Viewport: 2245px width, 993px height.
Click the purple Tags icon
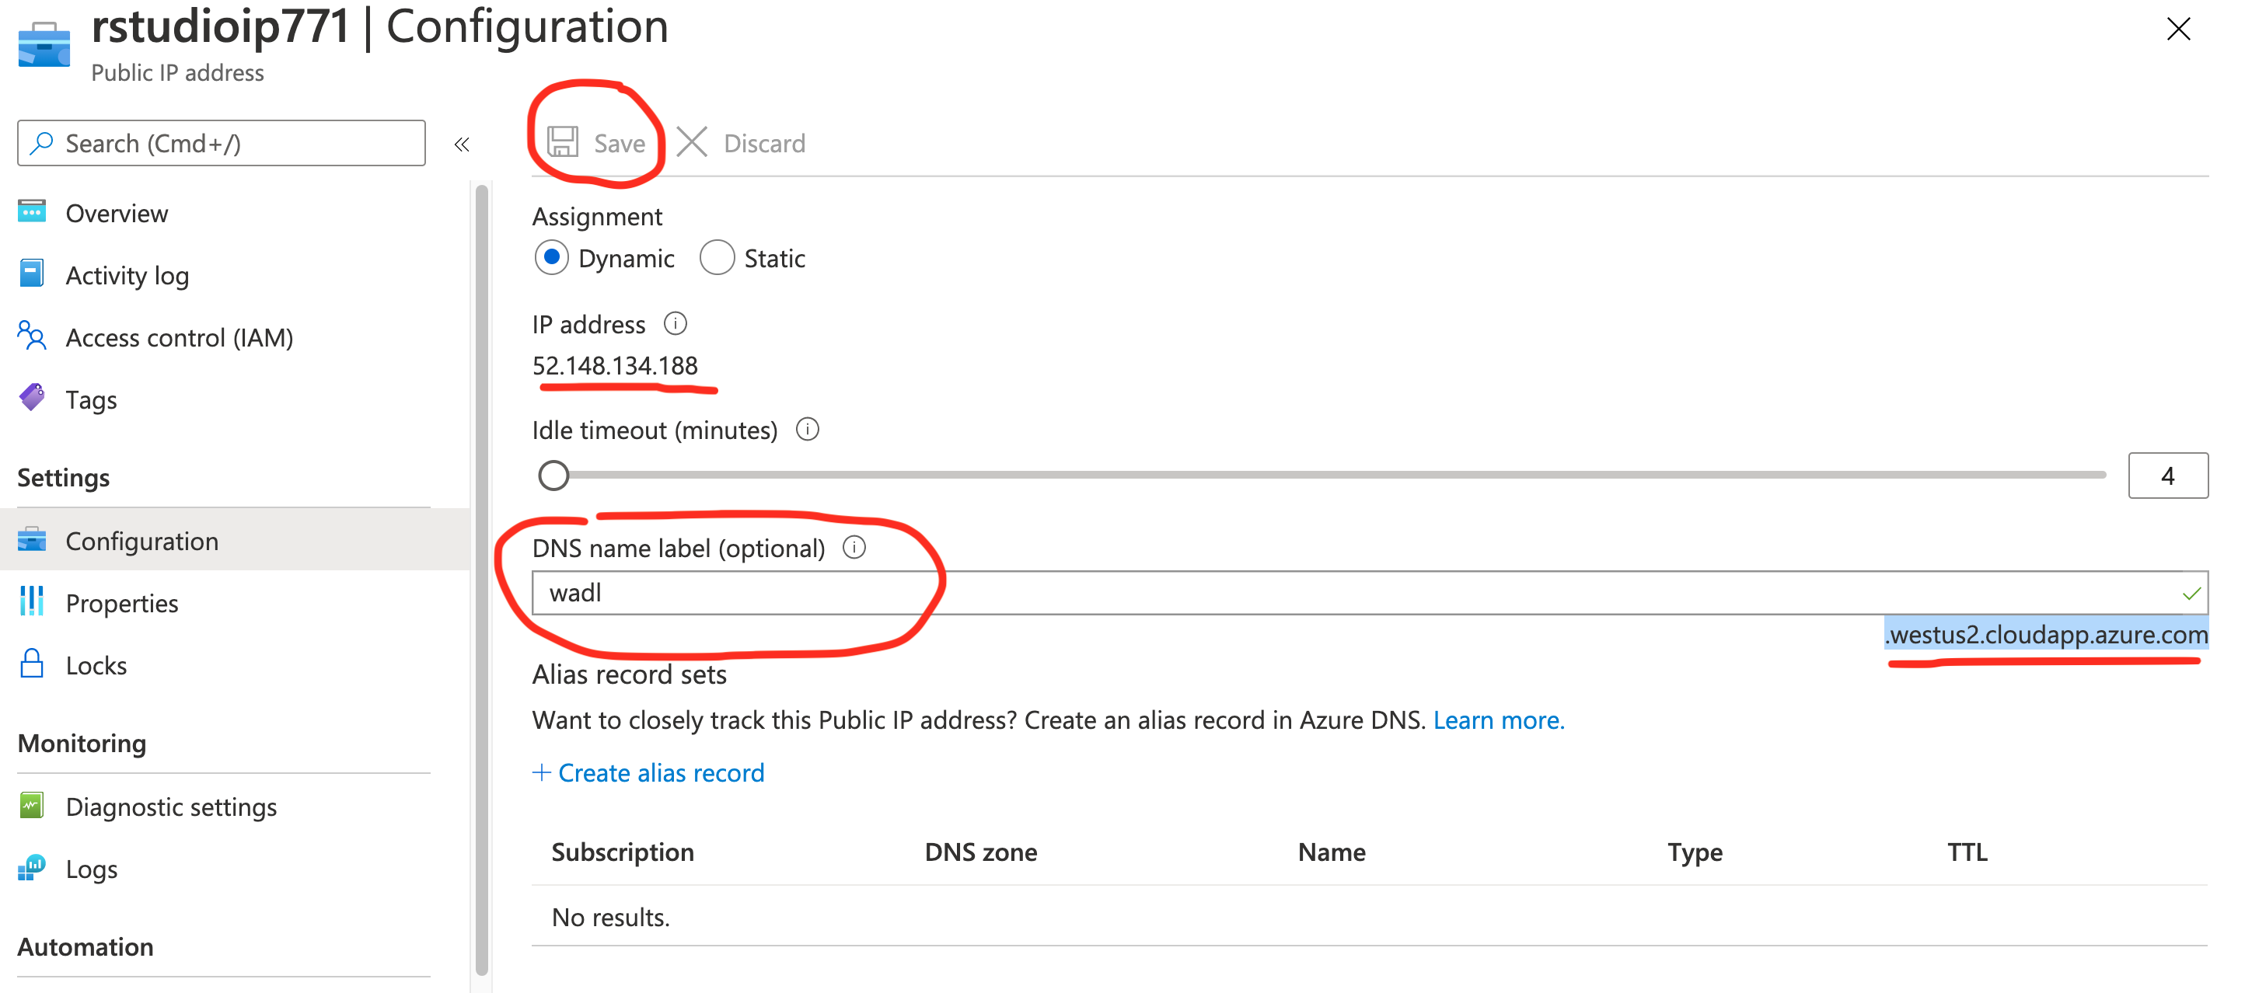click(x=32, y=398)
